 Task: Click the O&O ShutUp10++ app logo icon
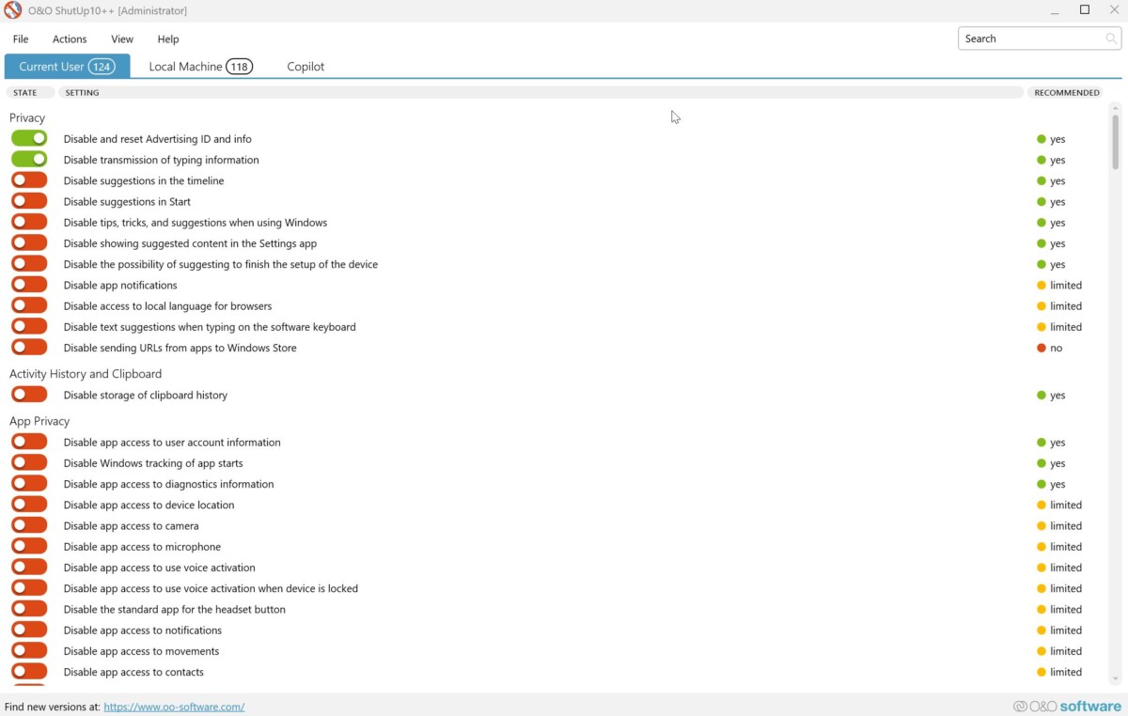point(13,10)
